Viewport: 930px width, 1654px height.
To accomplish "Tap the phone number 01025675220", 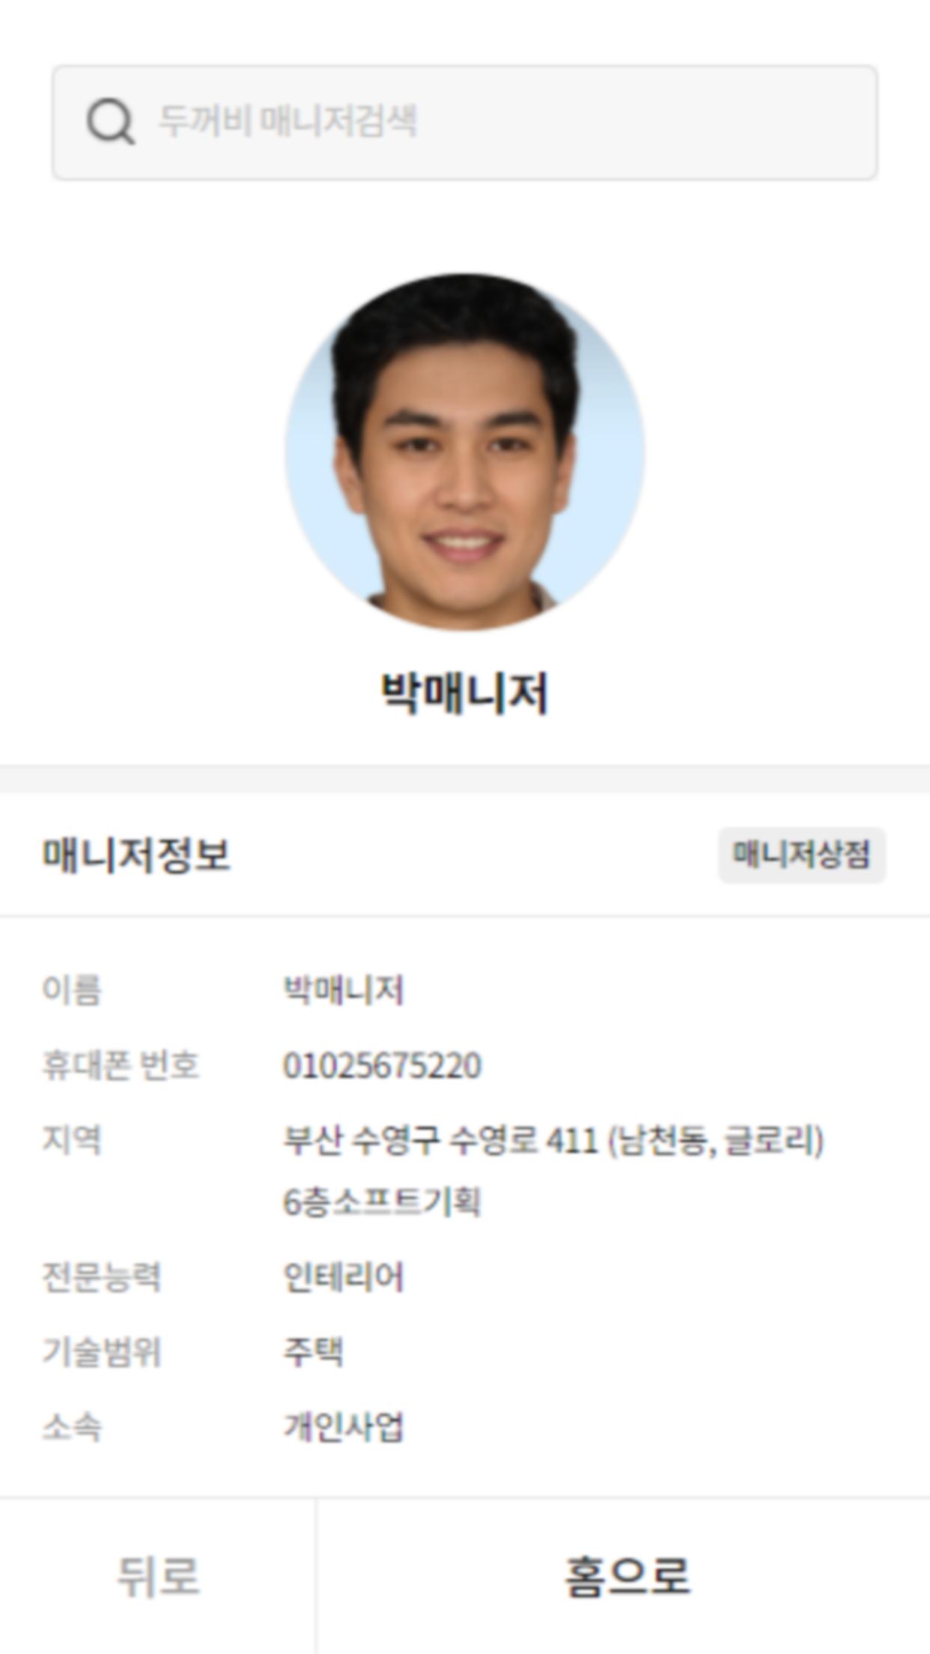I will click(382, 1065).
